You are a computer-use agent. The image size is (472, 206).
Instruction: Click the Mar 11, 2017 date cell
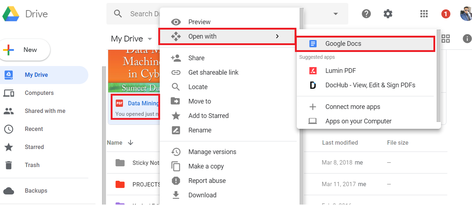click(x=339, y=184)
